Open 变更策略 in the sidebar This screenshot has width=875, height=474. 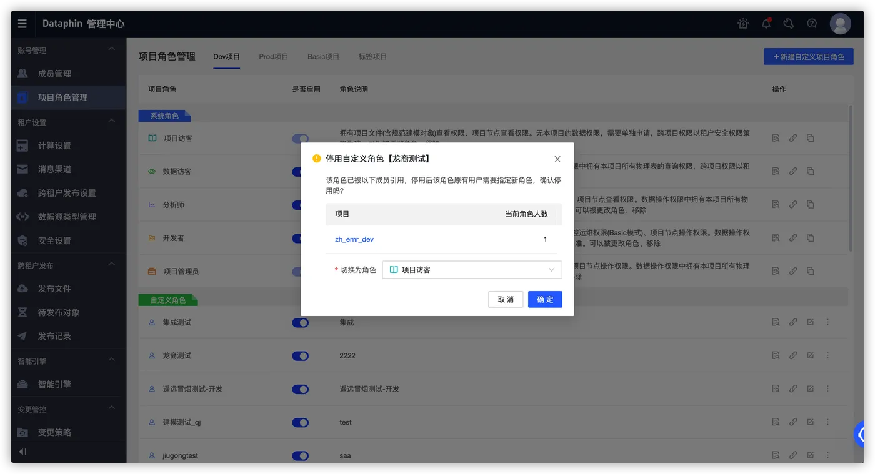(x=67, y=432)
